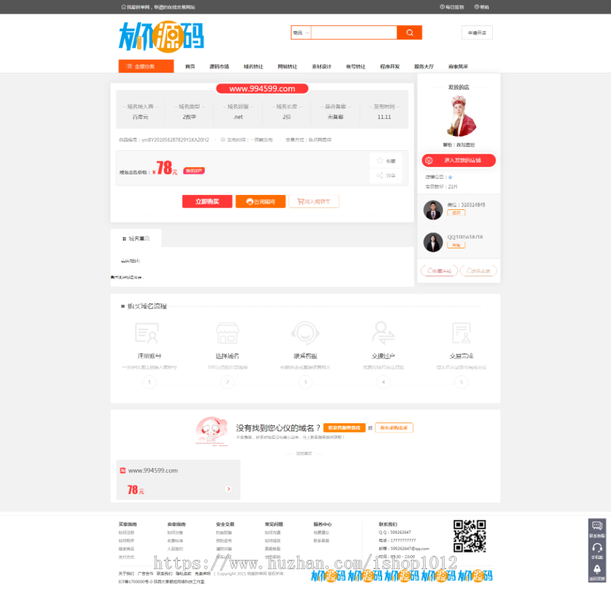Click the 买家指南 footer heading
The width and height of the screenshot is (611, 589).
coord(128,524)
